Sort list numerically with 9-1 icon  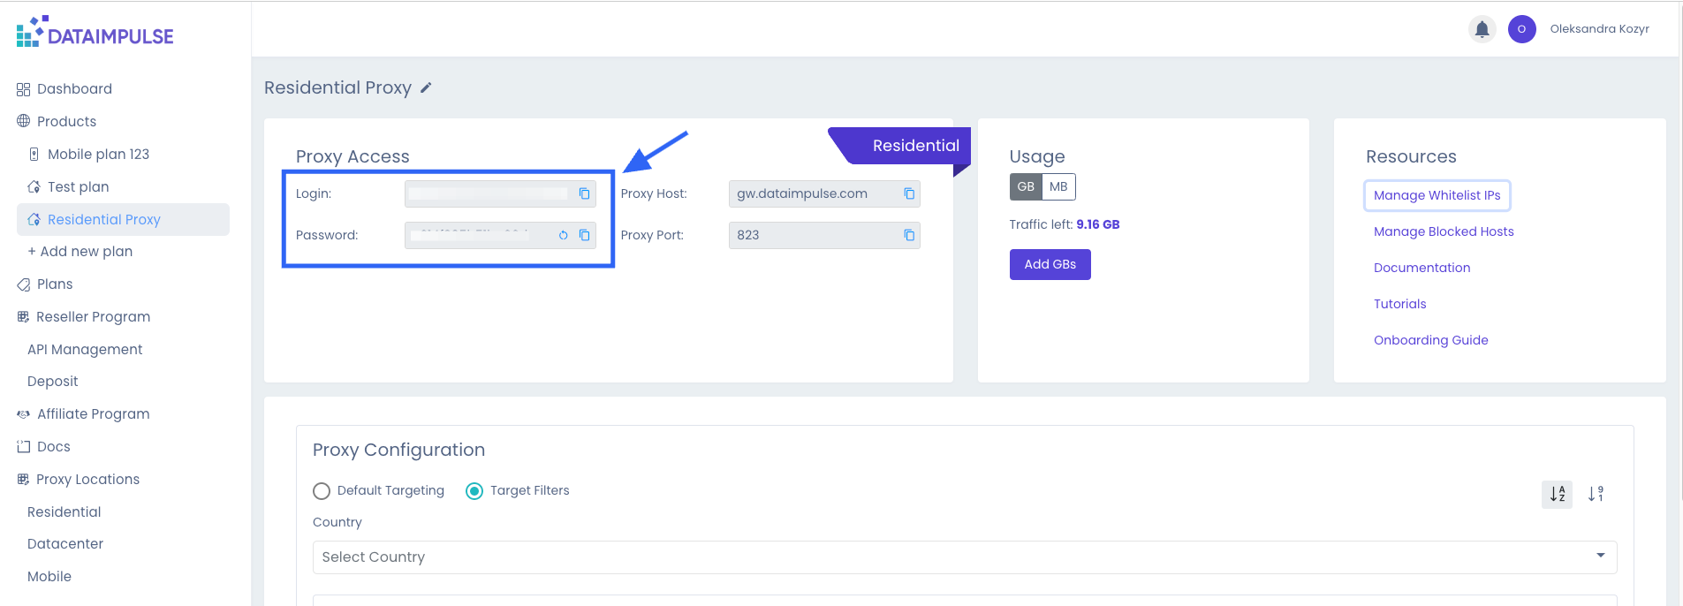1596,494
